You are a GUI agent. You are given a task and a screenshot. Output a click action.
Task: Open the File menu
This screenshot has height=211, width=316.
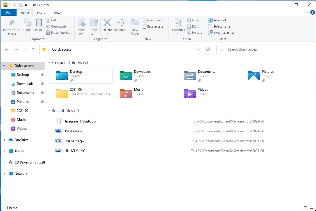[9, 13]
